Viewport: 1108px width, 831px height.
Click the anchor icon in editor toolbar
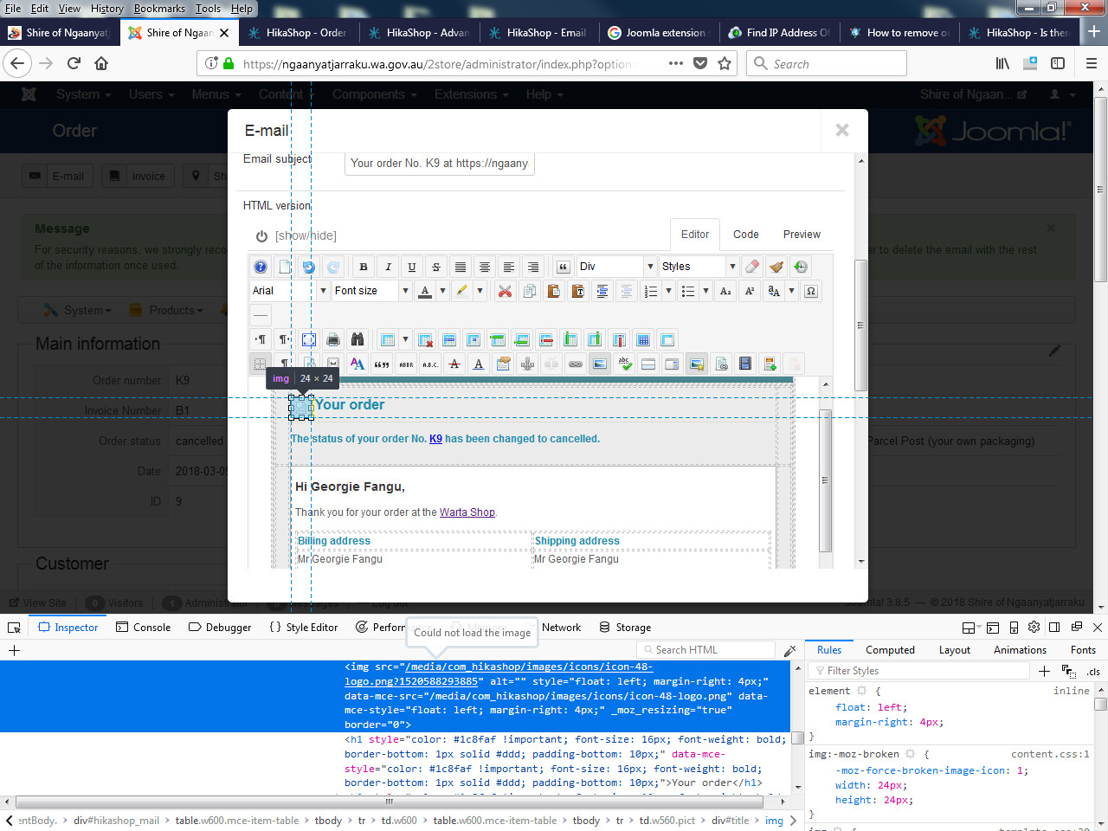527,364
